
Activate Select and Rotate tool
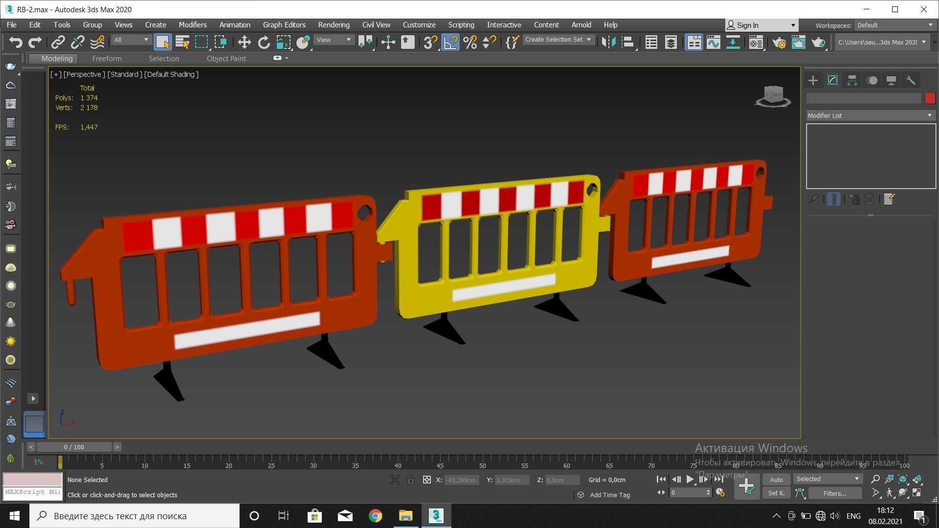tap(264, 43)
